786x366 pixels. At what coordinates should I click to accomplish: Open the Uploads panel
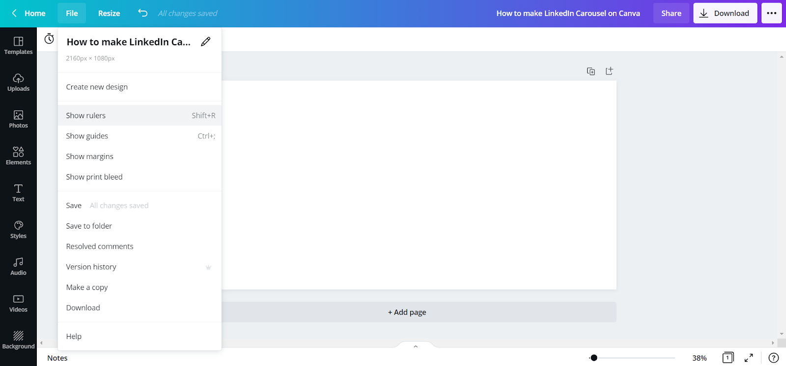[18, 82]
